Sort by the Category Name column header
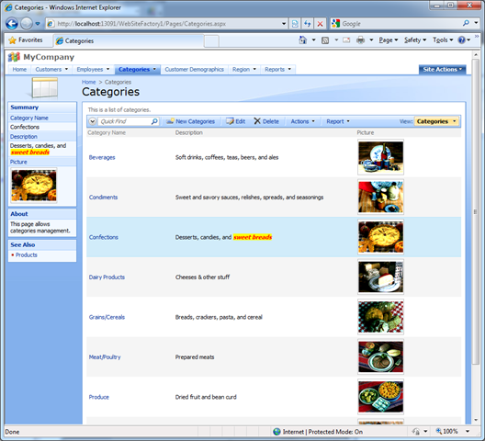This screenshot has width=485, height=441. click(107, 133)
